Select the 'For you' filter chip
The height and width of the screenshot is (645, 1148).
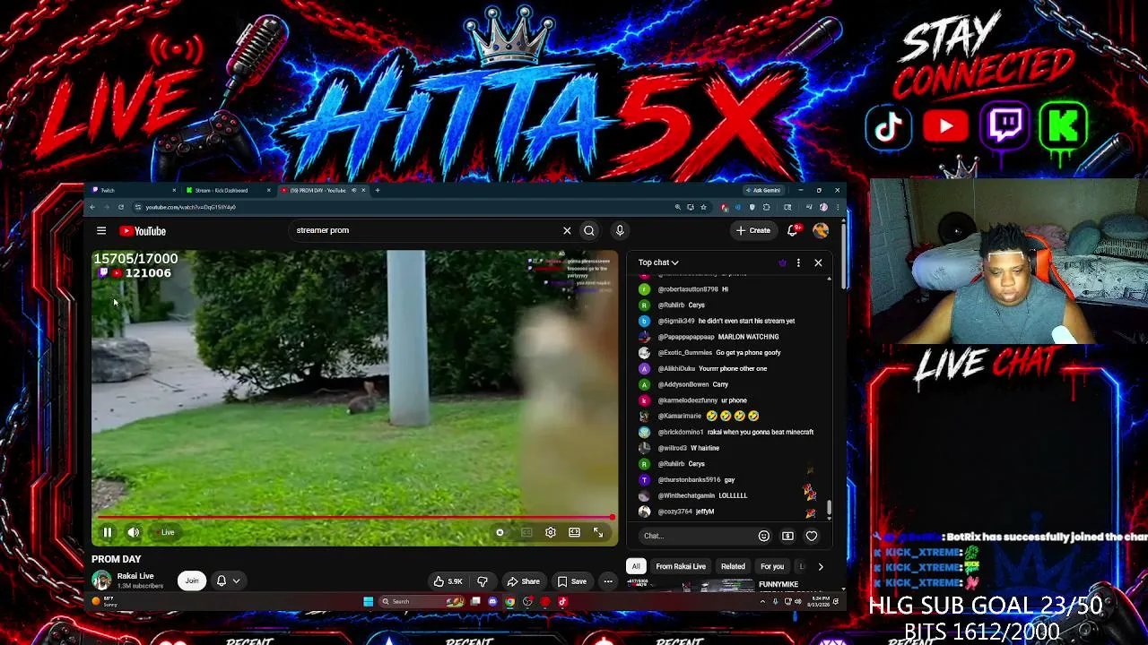pos(772,566)
